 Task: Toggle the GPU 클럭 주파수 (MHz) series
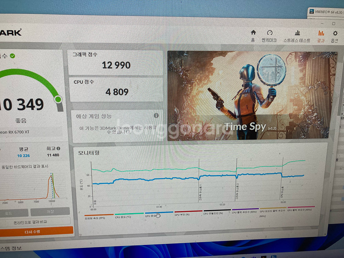tap(301, 208)
